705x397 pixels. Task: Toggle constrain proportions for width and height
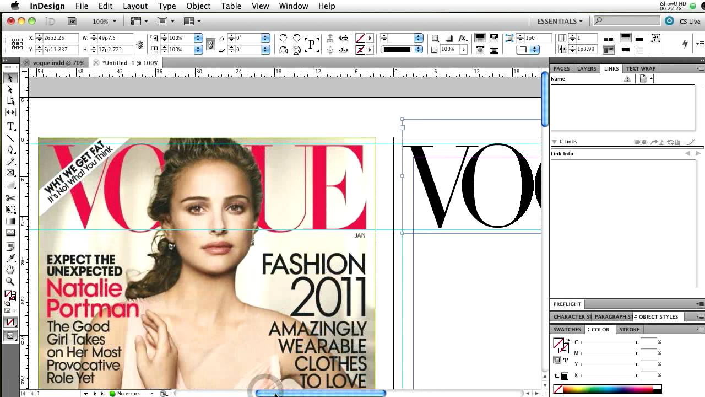(140, 44)
